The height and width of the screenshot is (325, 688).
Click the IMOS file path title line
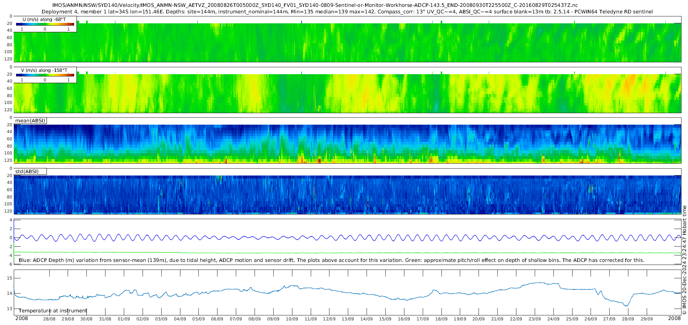click(315, 5)
